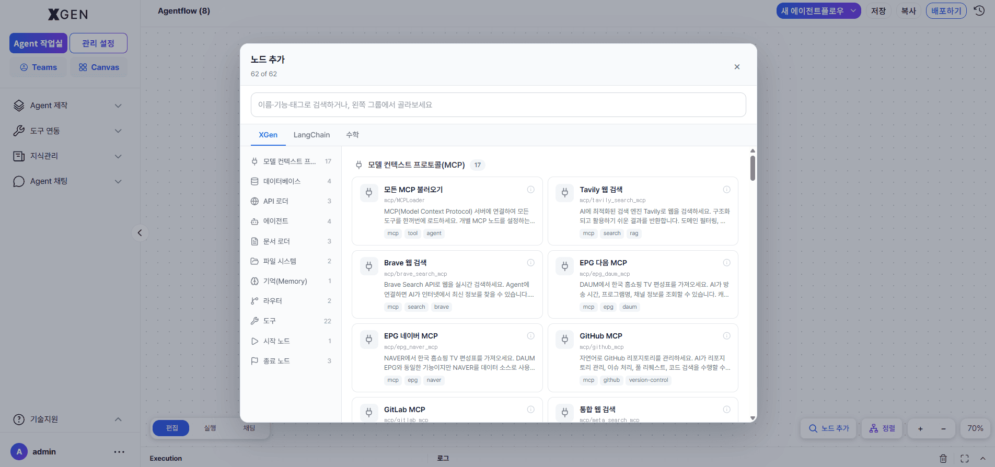The image size is (995, 467).
Task: Open Canvas view
Action: point(99,67)
